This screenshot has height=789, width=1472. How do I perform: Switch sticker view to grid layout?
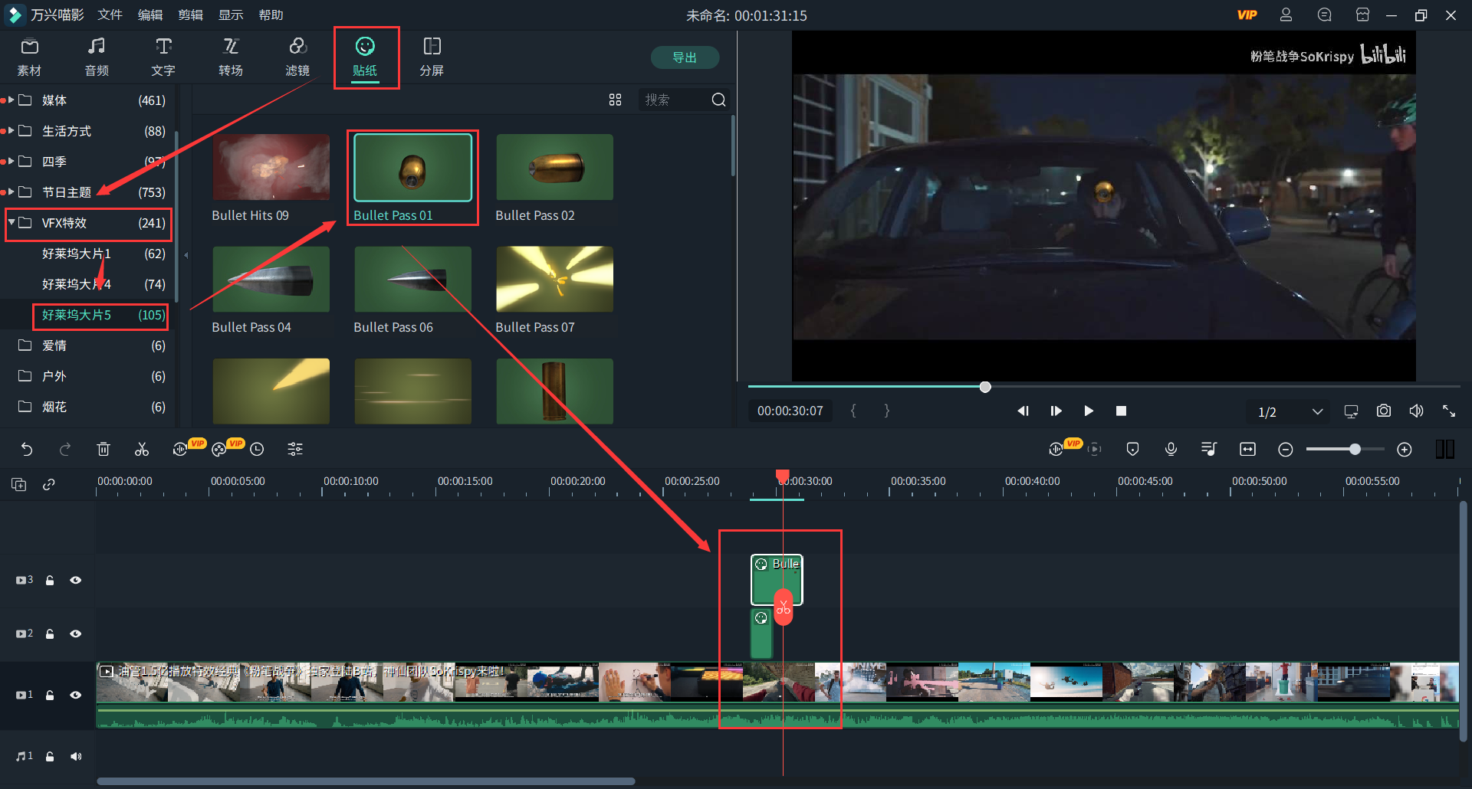click(615, 100)
